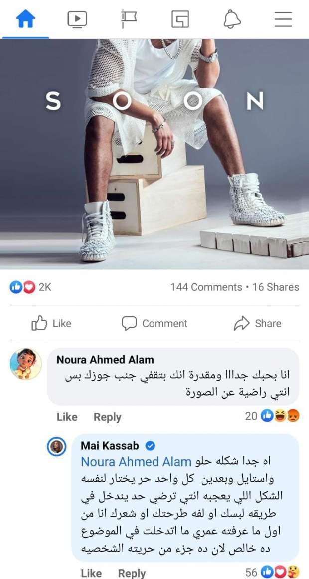Open the Watch video tab
309x579 pixels.
77,19
